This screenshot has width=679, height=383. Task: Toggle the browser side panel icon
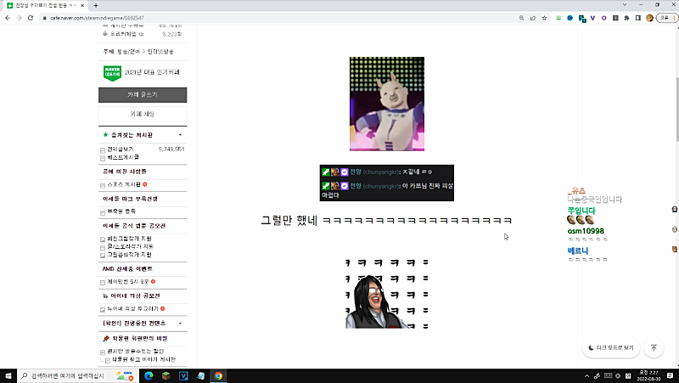(x=638, y=18)
